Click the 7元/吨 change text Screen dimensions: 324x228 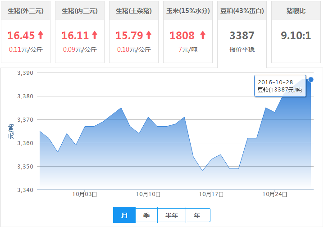pyautogui.click(x=188, y=50)
